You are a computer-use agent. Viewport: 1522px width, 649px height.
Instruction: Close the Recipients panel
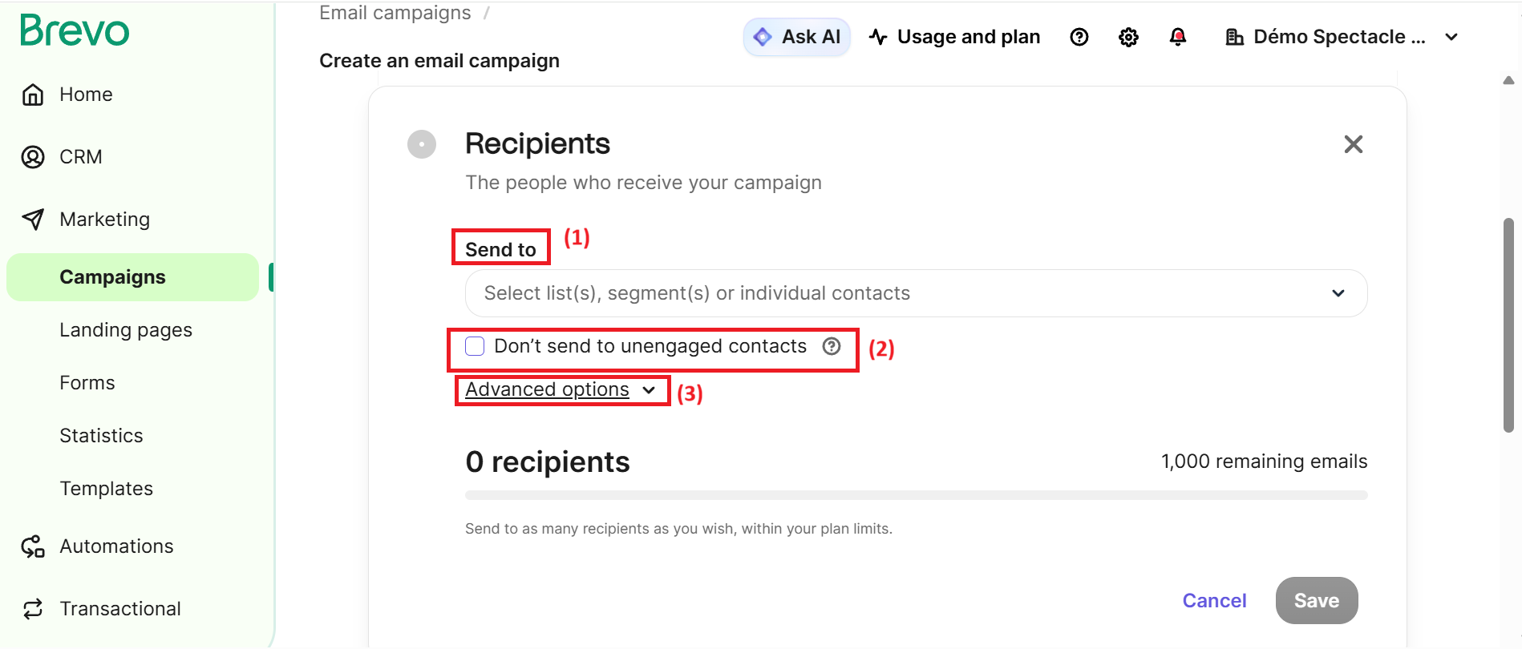tap(1353, 144)
